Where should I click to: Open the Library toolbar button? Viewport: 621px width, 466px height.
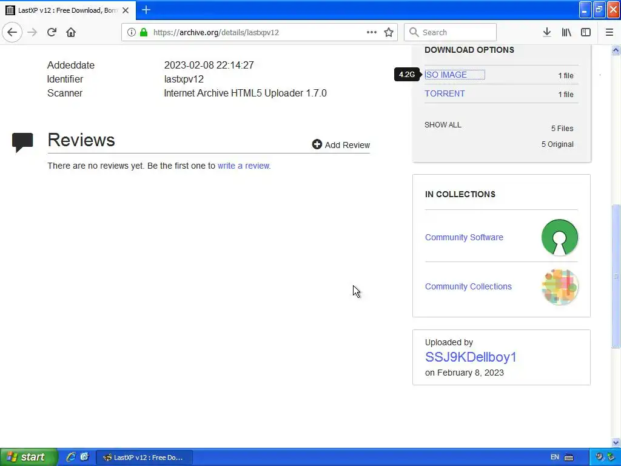click(566, 32)
